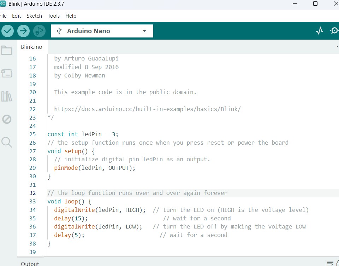Open the Boards Manager sidebar panel
Viewport: 339px width, 266px height.
pyautogui.click(x=7, y=73)
